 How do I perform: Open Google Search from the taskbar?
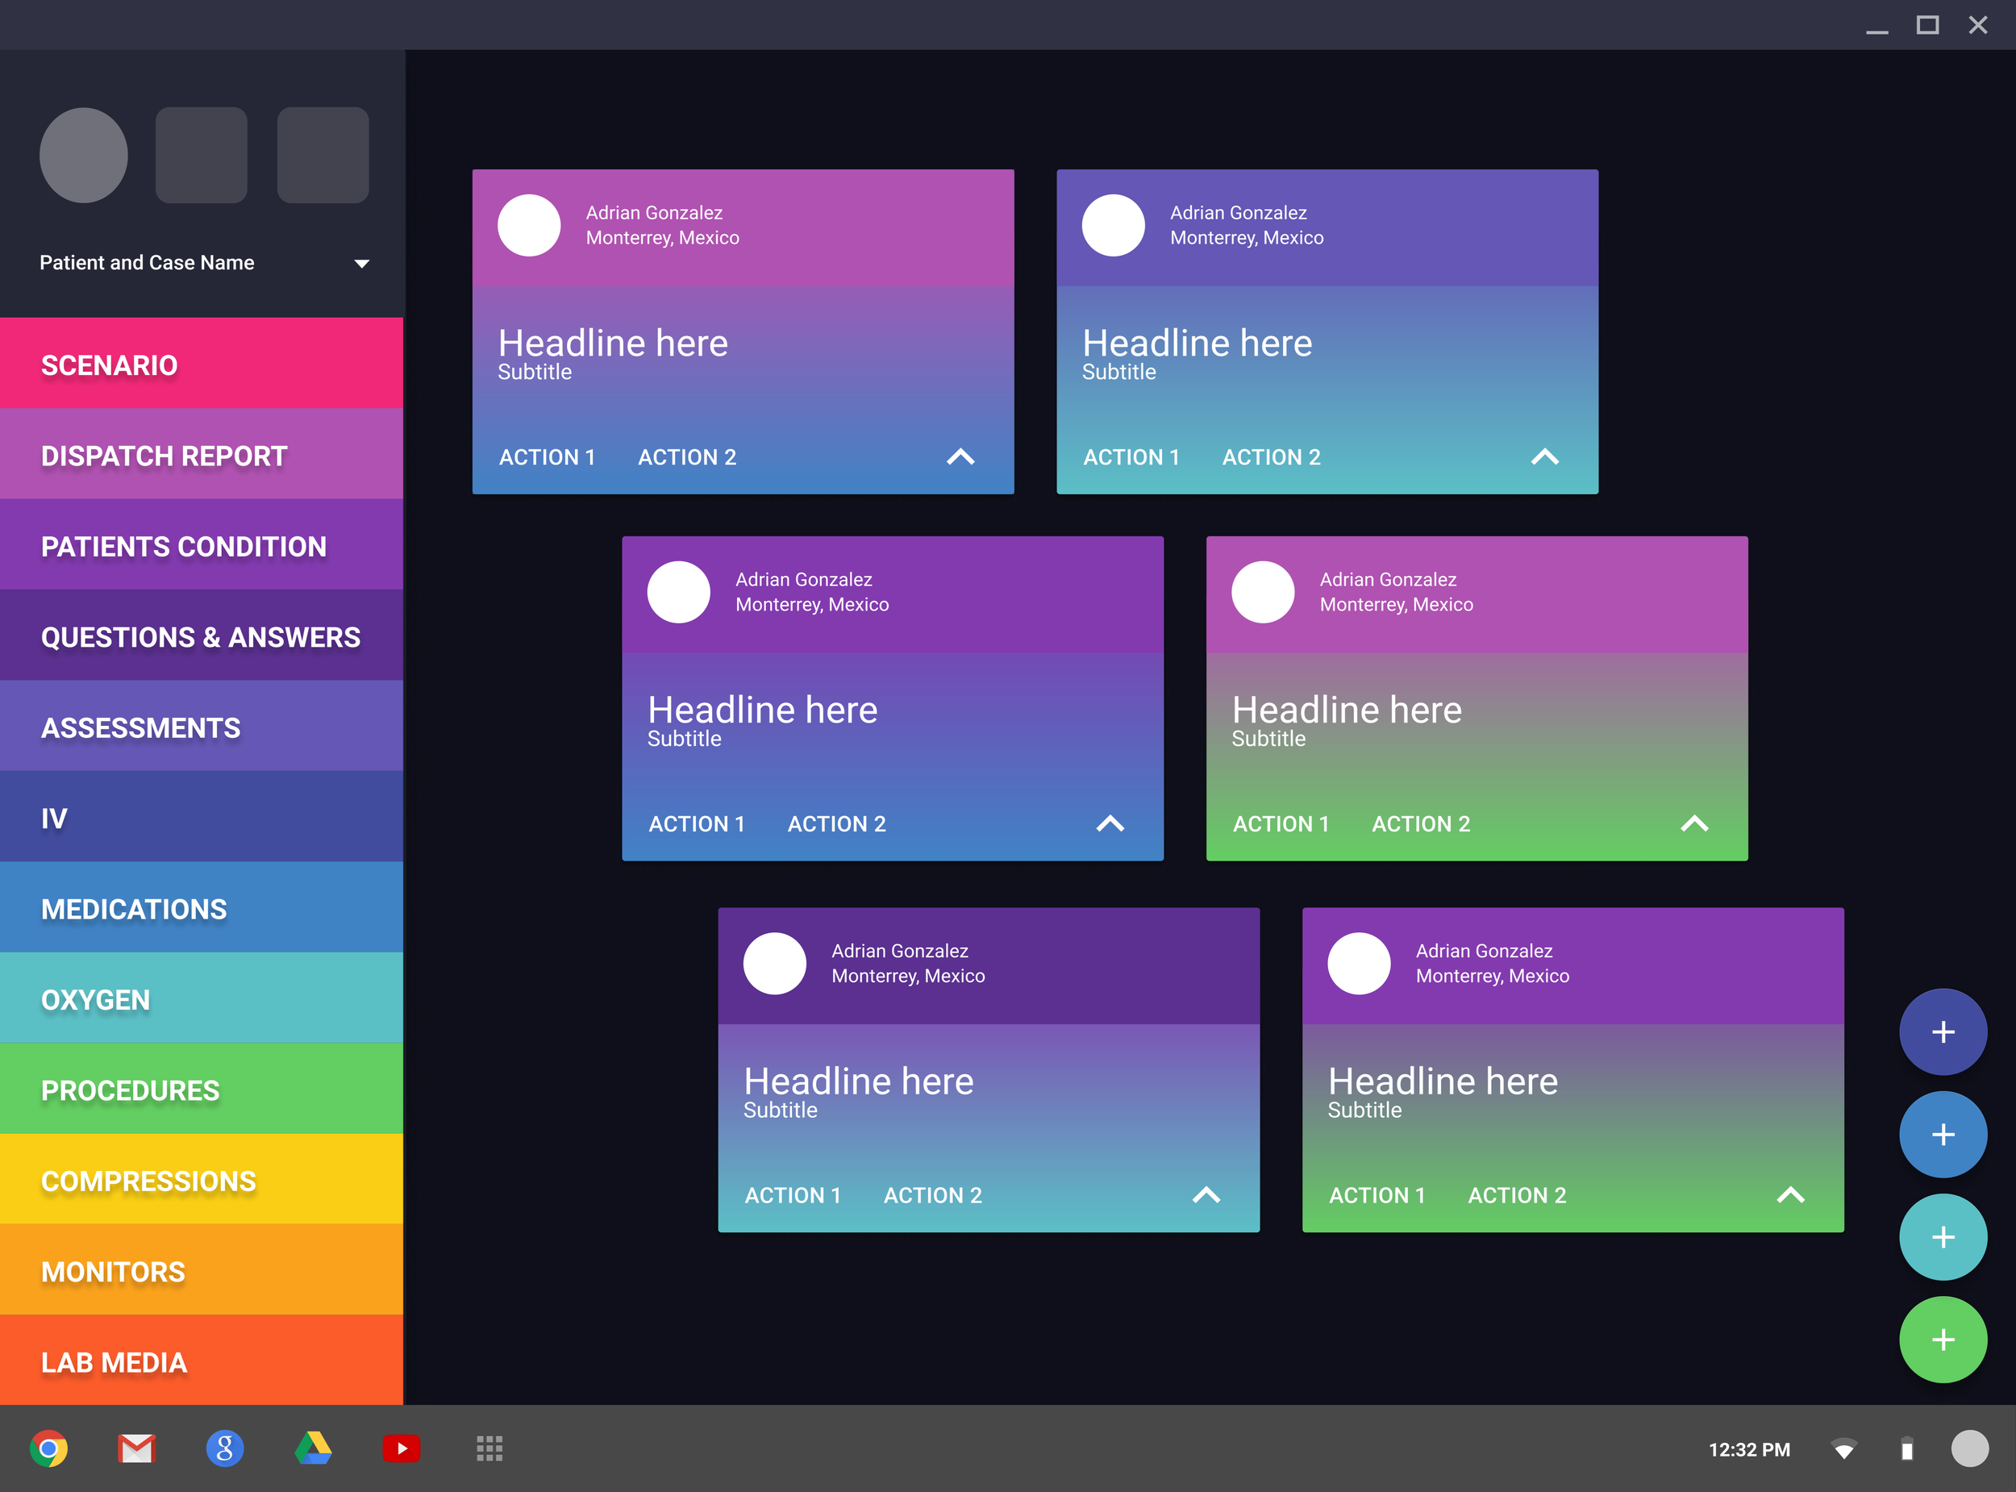pos(225,1448)
